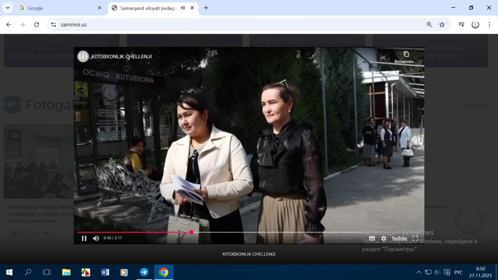Click the channel logo in video header
Screen dimensions: 498x280
(83, 56)
